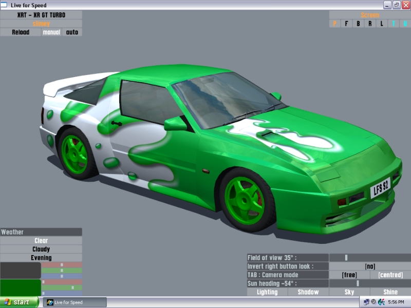Switch to the L left view
The image size is (411, 308).
[x=382, y=24]
